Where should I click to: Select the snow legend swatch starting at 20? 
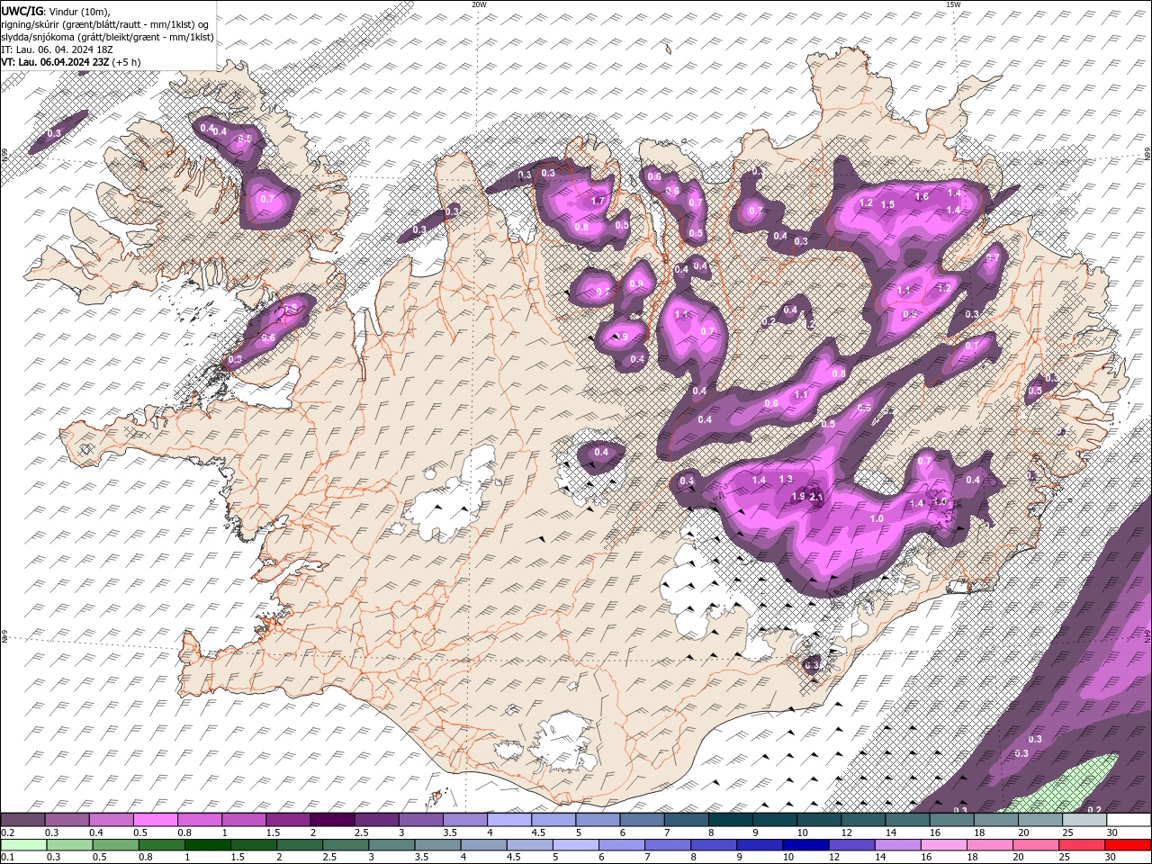1040,820
